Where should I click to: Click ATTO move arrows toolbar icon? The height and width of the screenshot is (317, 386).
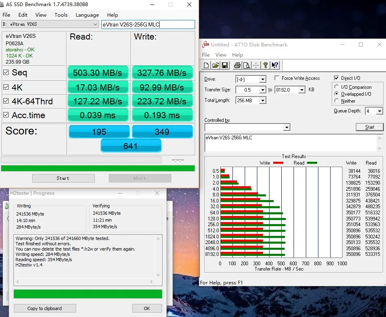click(256, 65)
